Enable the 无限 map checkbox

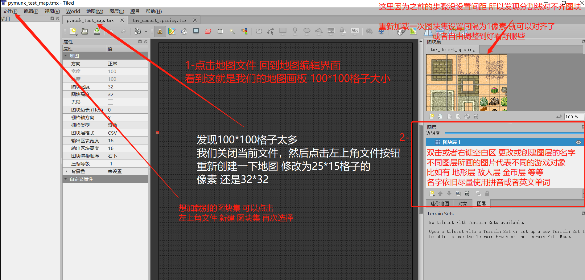[x=110, y=102]
